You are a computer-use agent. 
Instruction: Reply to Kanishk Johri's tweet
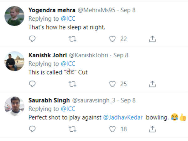32,84
